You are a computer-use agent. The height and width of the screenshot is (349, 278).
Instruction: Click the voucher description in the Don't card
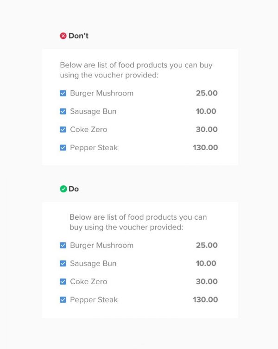pyautogui.click(x=136, y=70)
